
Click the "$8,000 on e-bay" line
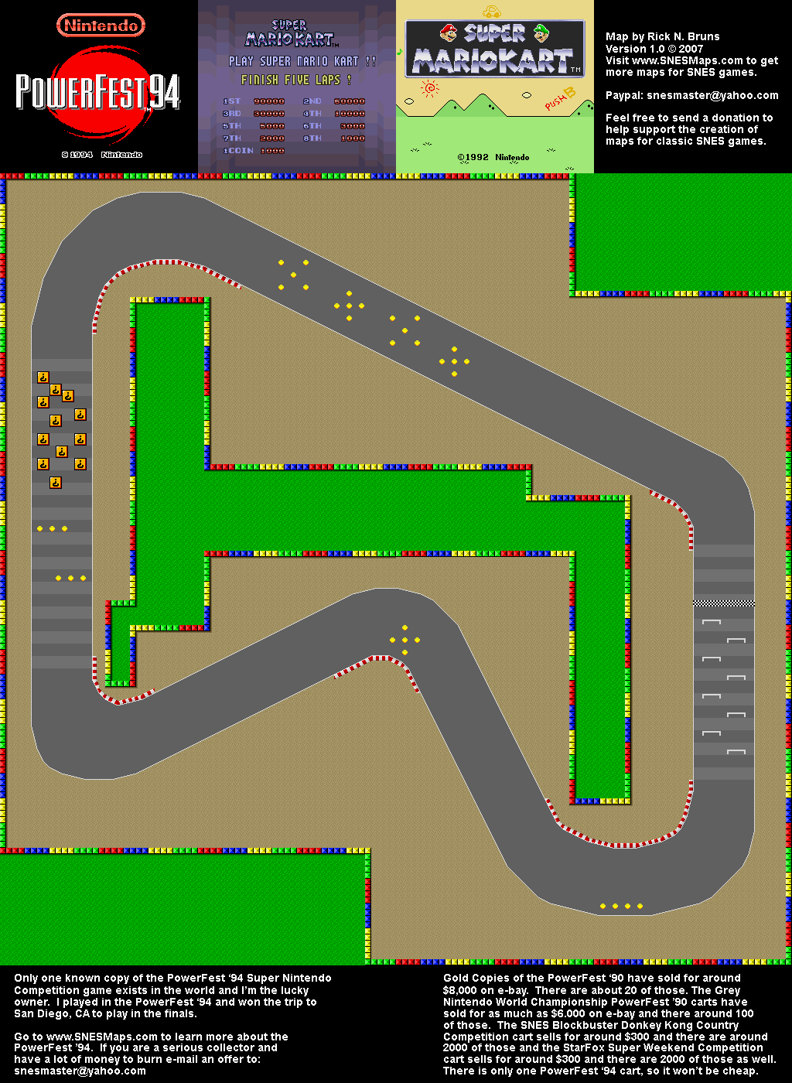[486, 990]
